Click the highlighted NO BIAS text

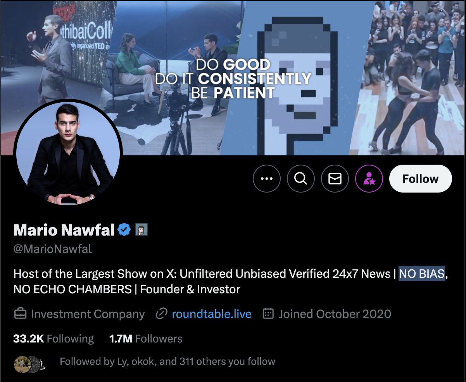coord(422,274)
